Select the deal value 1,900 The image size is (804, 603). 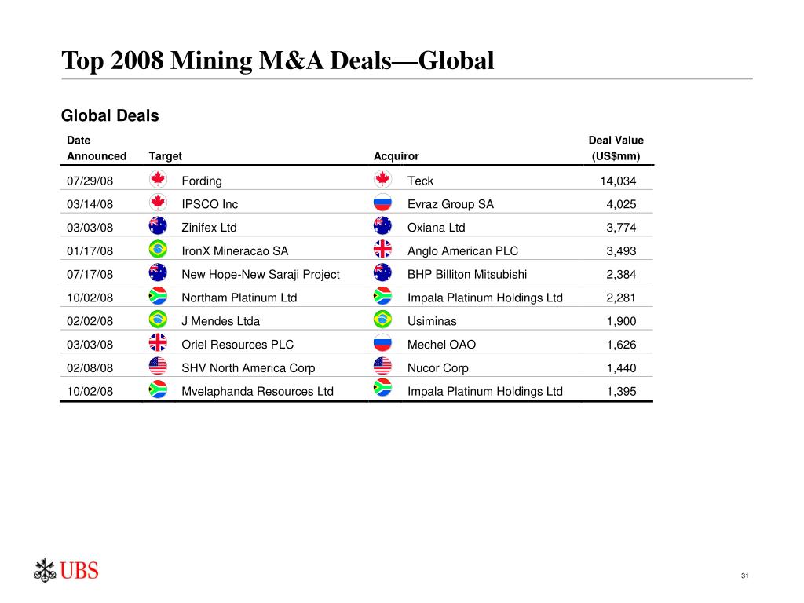click(621, 321)
